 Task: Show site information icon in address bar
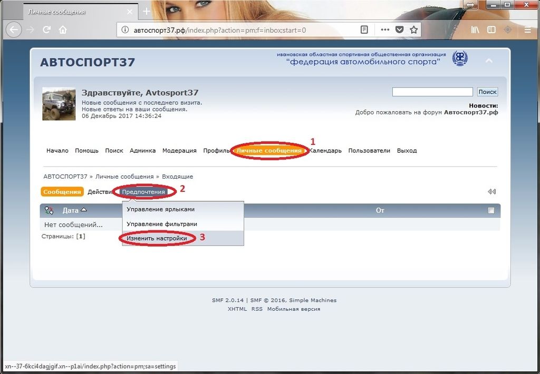[125, 30]
